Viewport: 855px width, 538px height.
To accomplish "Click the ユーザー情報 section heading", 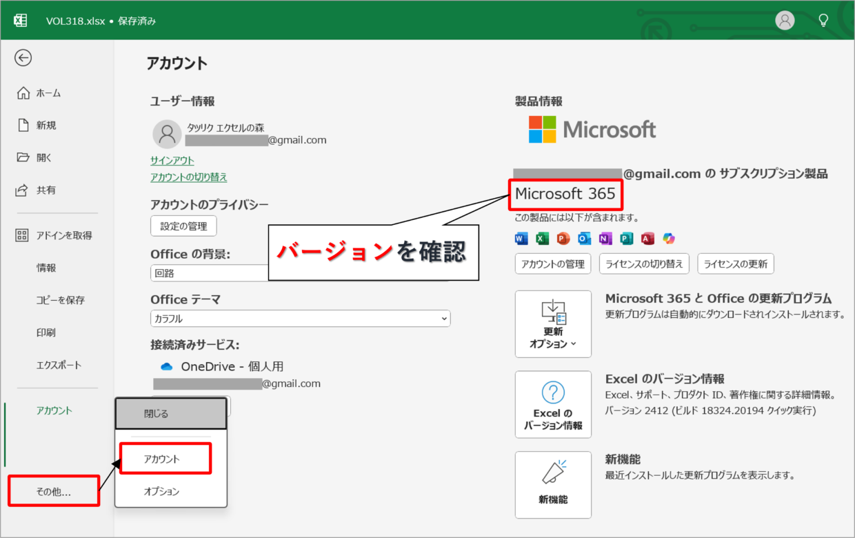I will (183, 101).
